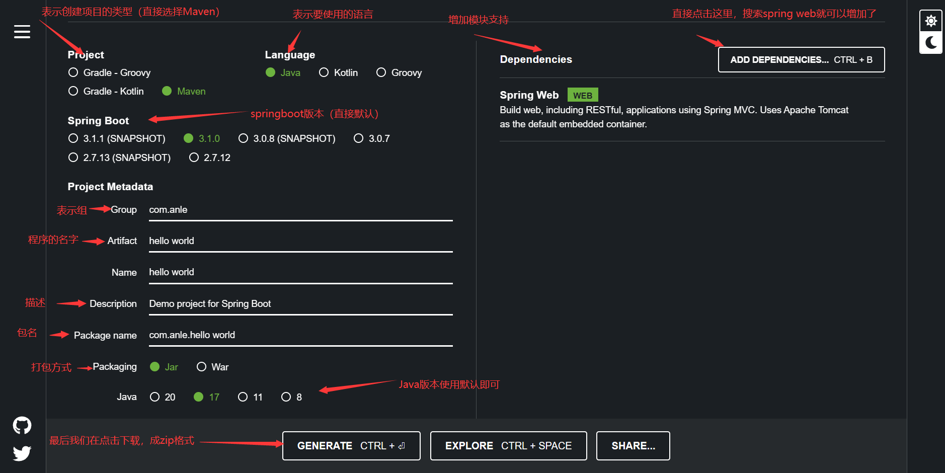Click GENERATE to download the project
This screenshot has height=473, width=945.
tap(351, 446)
